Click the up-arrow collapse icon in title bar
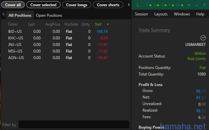 [189, 5]
